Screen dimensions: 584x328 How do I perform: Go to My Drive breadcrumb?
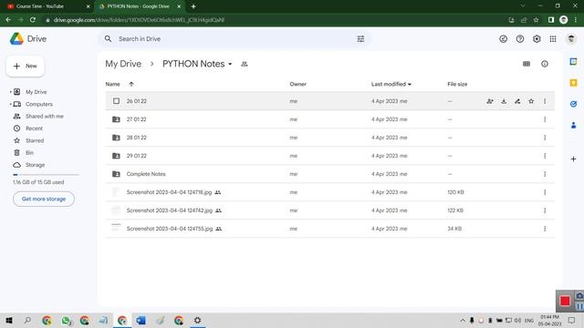click(x=123, y=64)
